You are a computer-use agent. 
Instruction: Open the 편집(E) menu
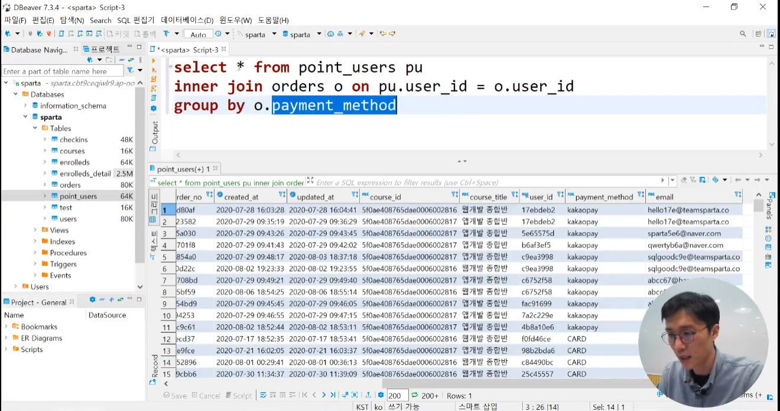point(43,20)
